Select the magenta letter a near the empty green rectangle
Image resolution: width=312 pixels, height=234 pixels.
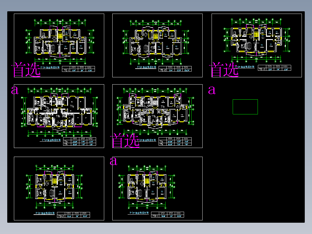click(212, 90)
